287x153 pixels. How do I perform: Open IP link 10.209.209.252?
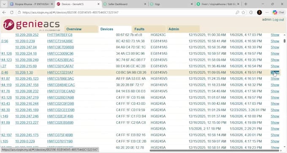click(x=27, y=35)
